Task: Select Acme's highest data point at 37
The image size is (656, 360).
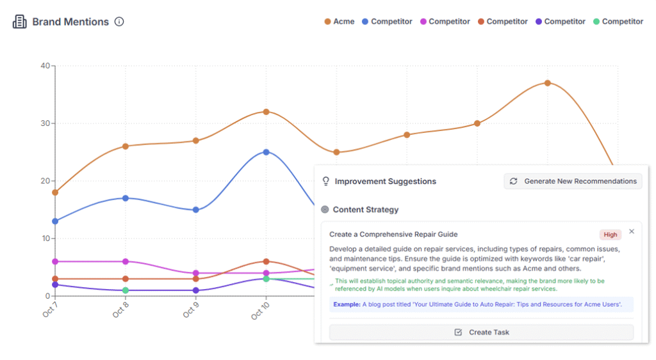Action: coord(547,83)
